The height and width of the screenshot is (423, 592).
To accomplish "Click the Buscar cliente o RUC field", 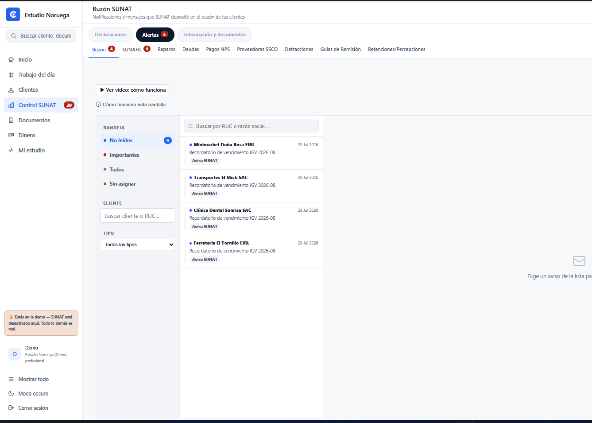I will pos(138,216).
